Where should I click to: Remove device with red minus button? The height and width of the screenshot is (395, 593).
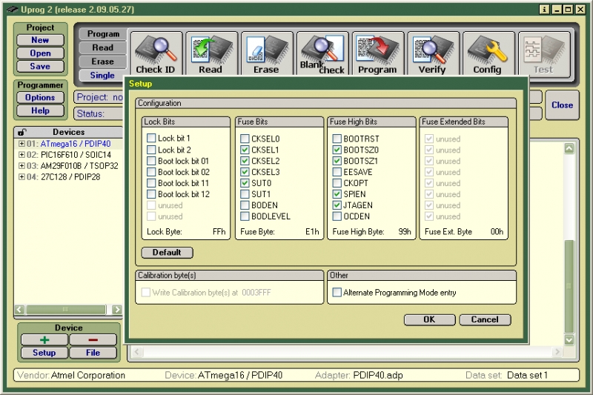tap(93, 340)
